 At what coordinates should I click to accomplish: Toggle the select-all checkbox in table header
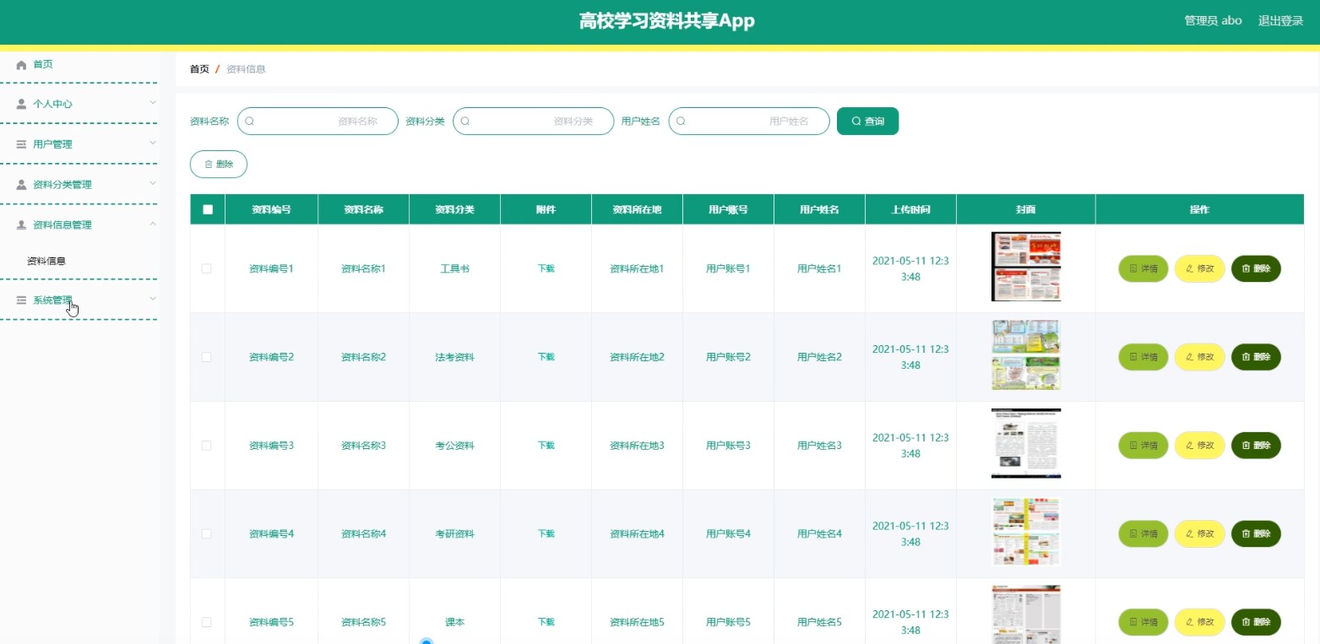tap(208, 209)
